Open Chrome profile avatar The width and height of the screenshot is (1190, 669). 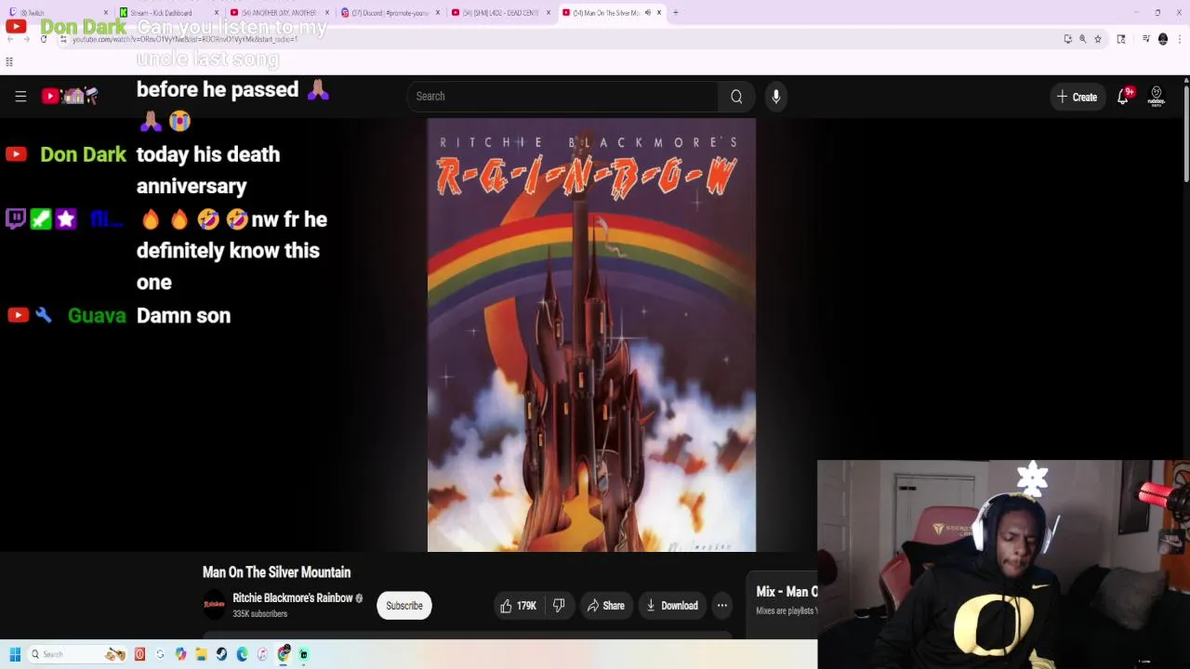coord(1162,39)
